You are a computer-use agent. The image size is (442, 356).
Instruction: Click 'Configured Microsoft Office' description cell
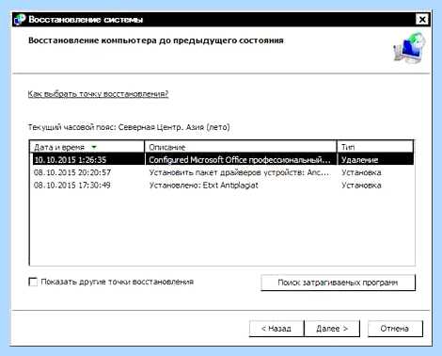[240, 159]
